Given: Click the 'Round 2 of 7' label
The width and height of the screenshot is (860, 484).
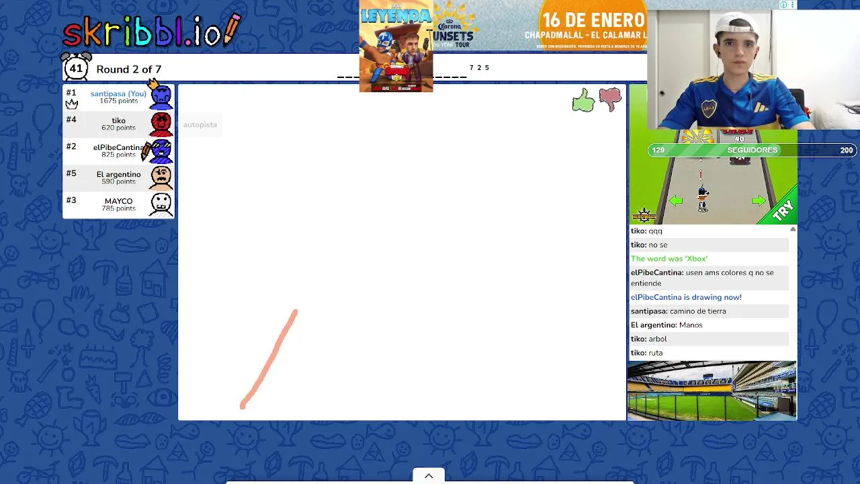Looking at the screenshot, I should (x=128, y=69).
